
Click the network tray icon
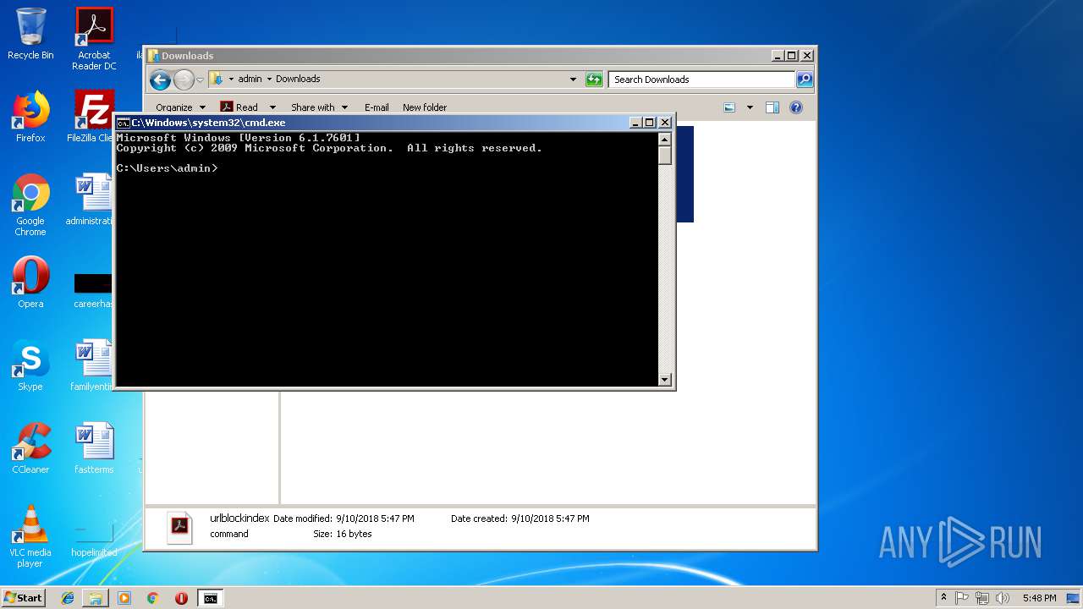click(982, 598)
